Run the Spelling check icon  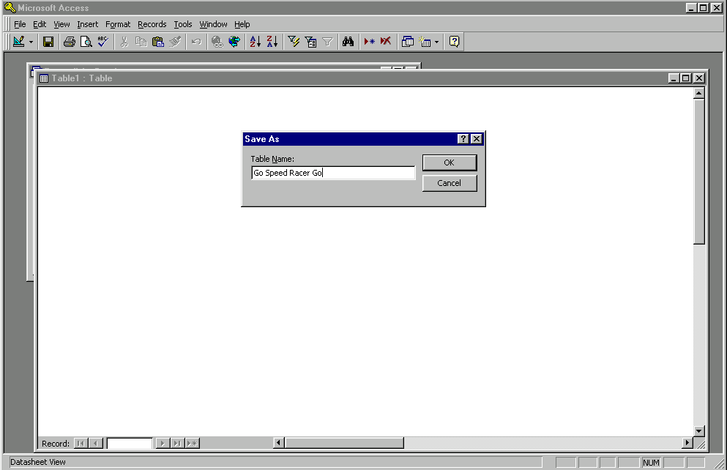[103, 42]
